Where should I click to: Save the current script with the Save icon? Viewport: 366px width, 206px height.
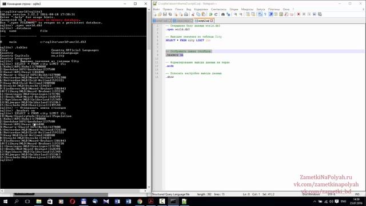(x=165, y=14)
